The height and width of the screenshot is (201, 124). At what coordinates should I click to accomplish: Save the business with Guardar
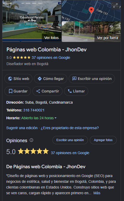[x=18, y=91]
